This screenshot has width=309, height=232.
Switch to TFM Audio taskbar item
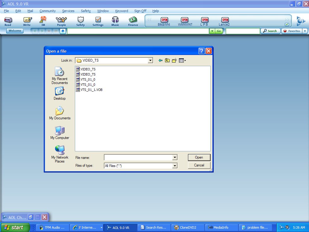coord(53,227)
